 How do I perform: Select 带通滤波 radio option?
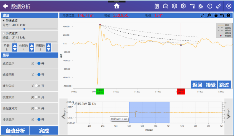coord(4,21)
